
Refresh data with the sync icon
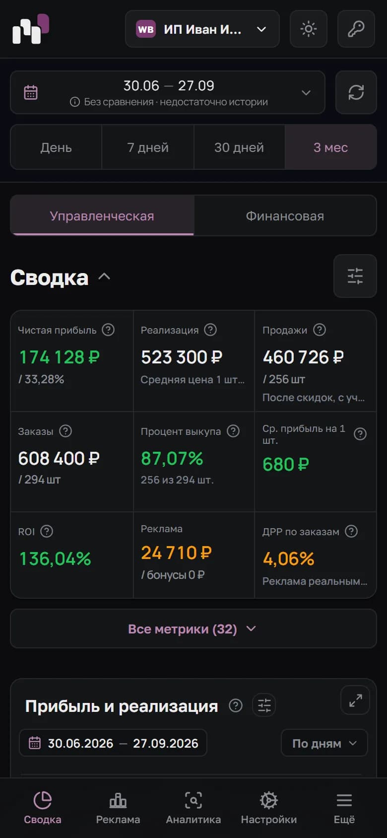click(356, 92)
